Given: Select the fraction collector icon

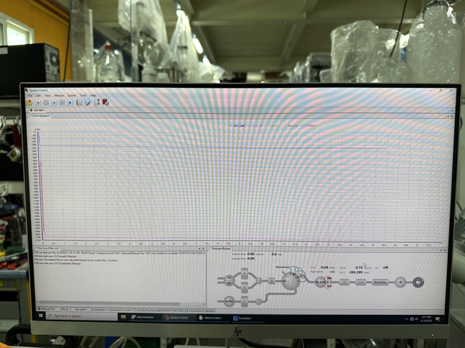Looking at the screenshot, I should point(418,283).
